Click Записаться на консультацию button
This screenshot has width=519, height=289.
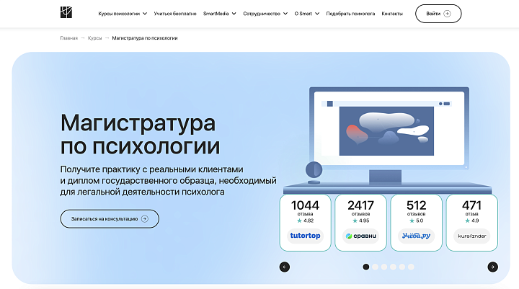coord(110,218)
